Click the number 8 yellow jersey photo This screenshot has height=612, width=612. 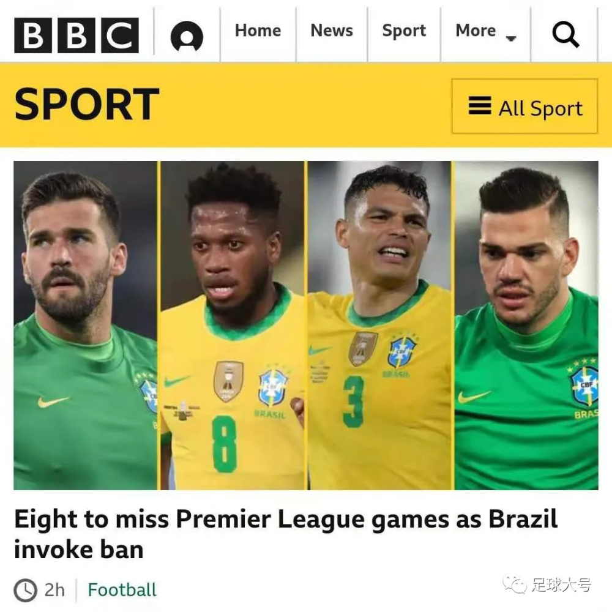click(232, 326)
